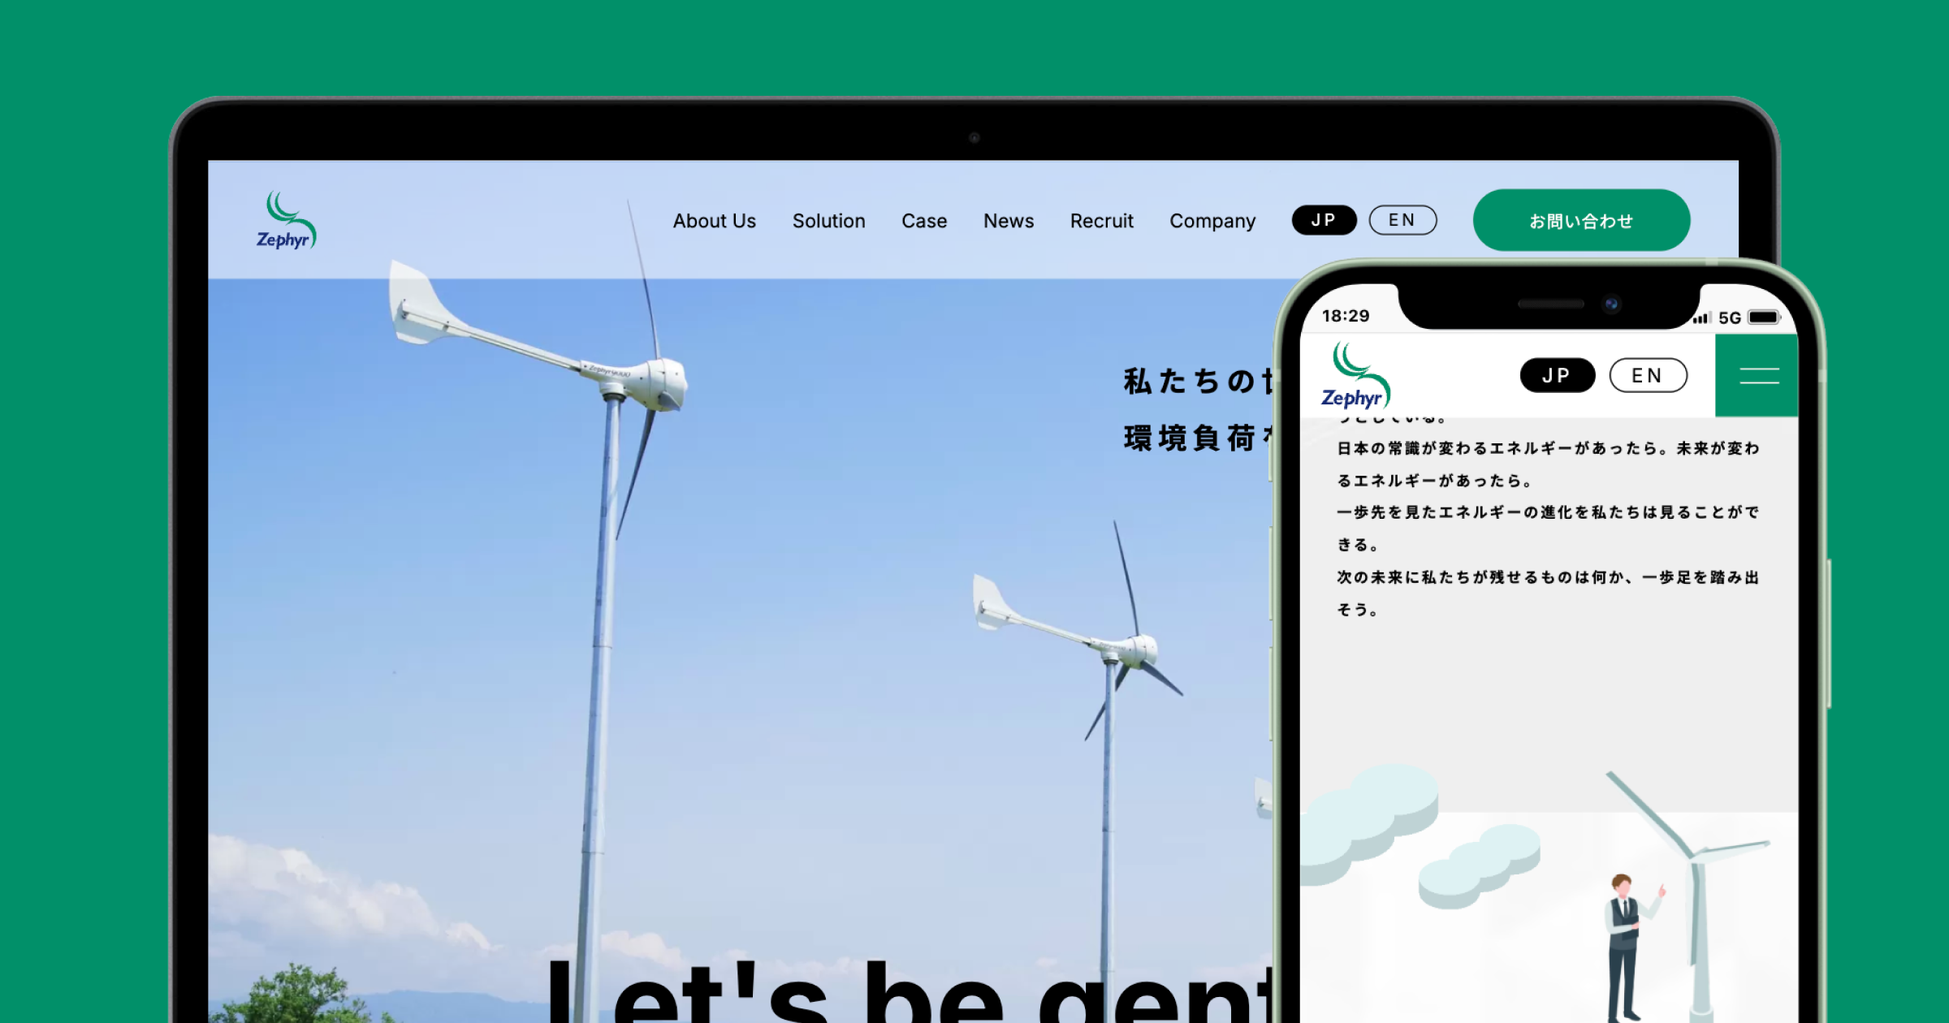Click the phone clock showing 18:29
Viewport: 1949px width, 1023px height.
[x=1345, y=316]
